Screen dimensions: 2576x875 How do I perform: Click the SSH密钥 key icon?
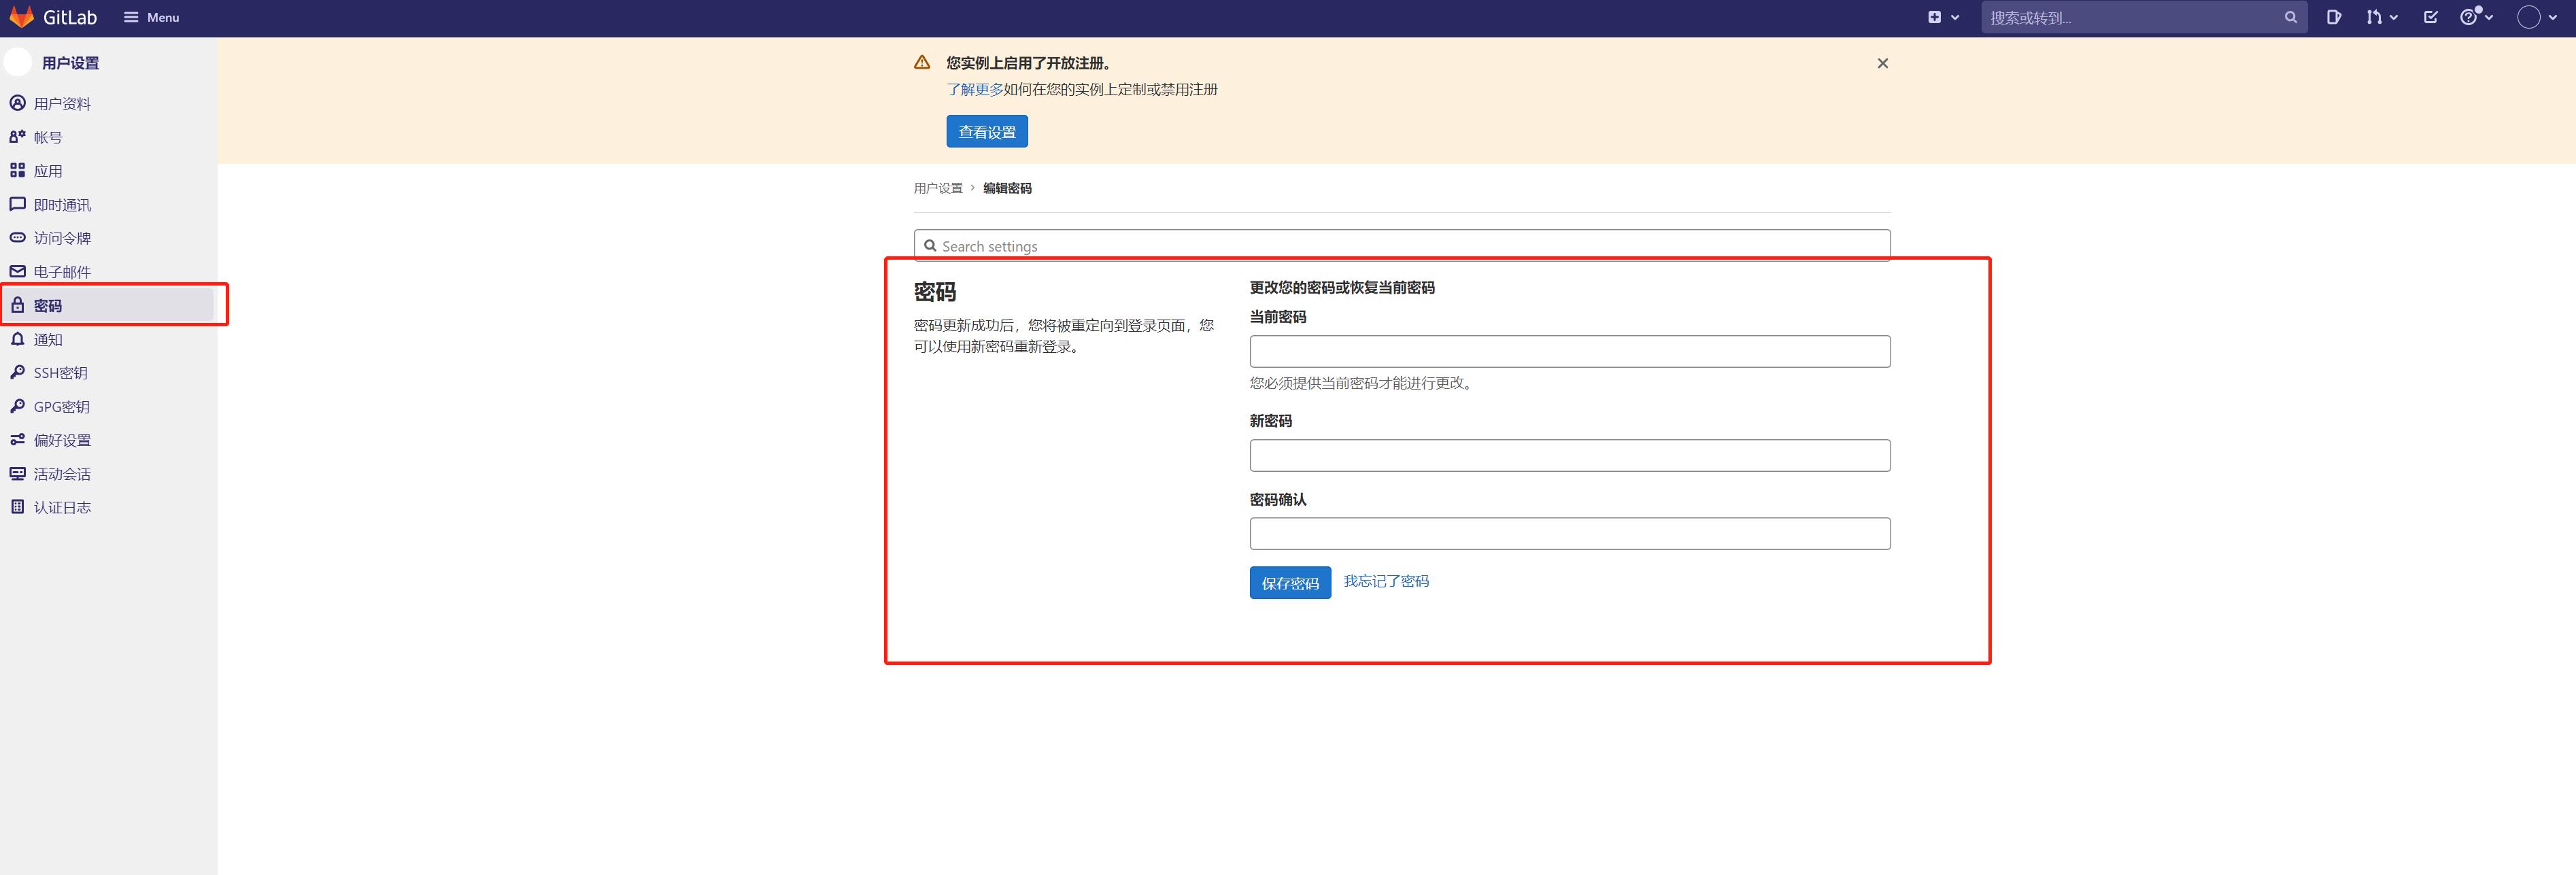[x=17, y=372]
